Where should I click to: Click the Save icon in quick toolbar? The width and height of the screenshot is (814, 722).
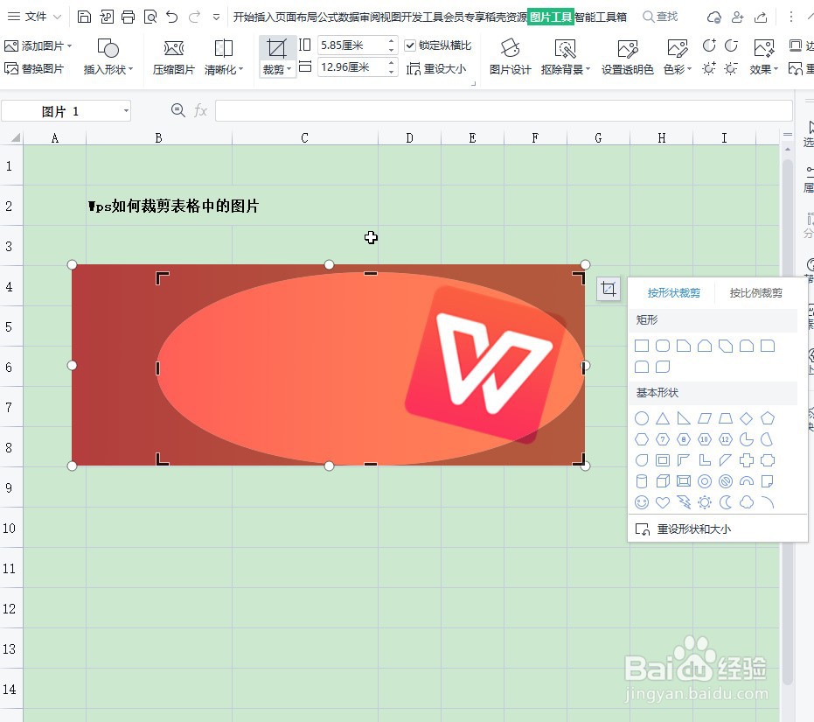(84, 17)
